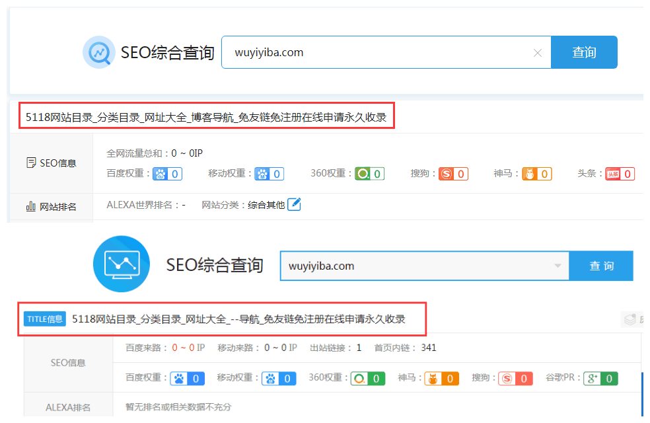Click the bottom blue monitor logo

pos(122,264)
